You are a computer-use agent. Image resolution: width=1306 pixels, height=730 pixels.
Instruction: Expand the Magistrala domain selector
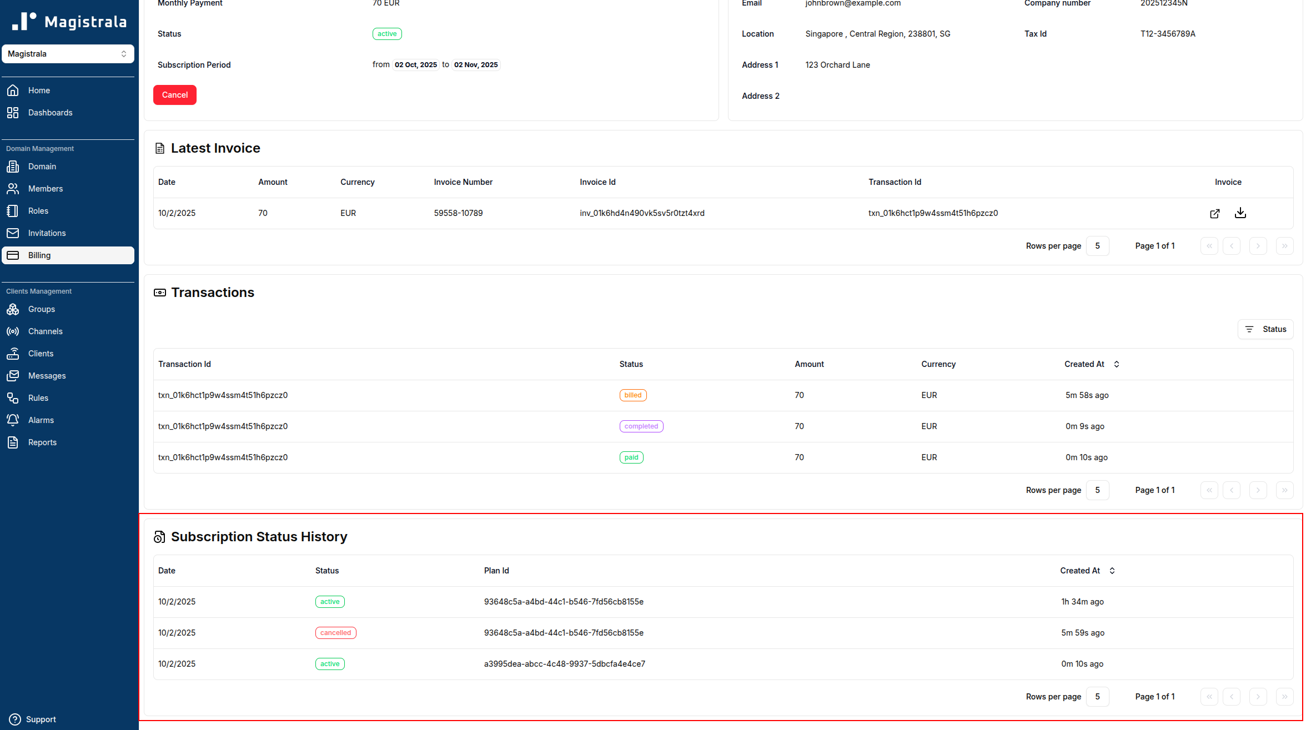tap(68, 54)
